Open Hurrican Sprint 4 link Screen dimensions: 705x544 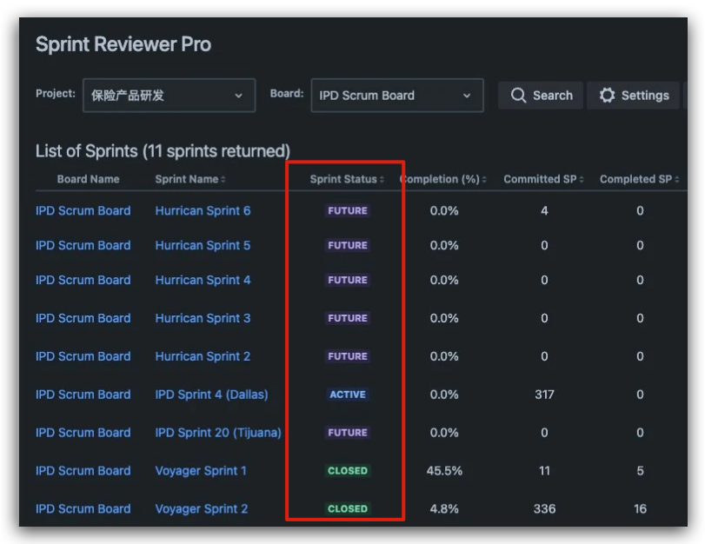click(x=203, y=280)
